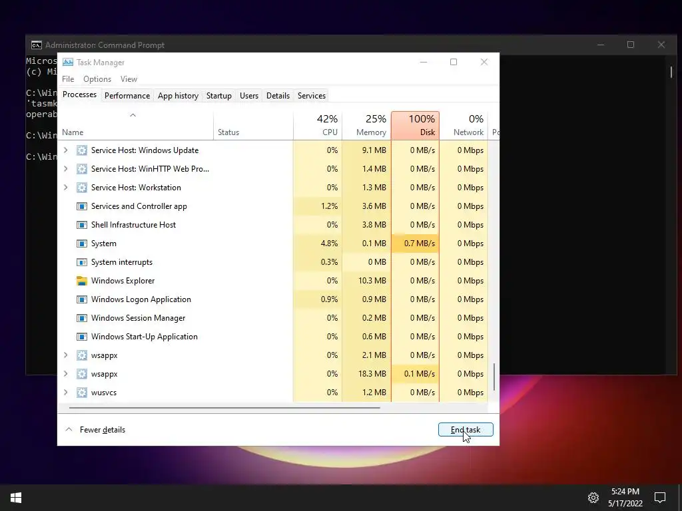Click the End task button
682x511 pixels.
coord(466,430)
